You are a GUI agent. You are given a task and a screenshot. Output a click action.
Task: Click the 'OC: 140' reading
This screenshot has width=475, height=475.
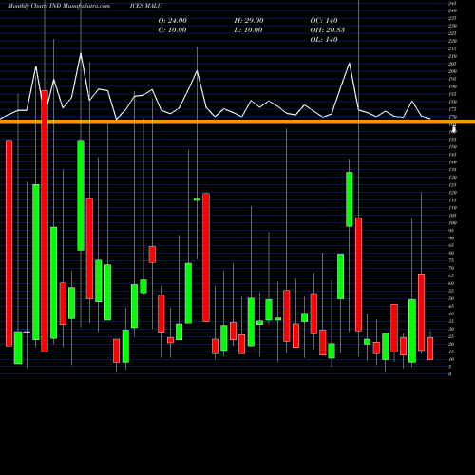324,21
